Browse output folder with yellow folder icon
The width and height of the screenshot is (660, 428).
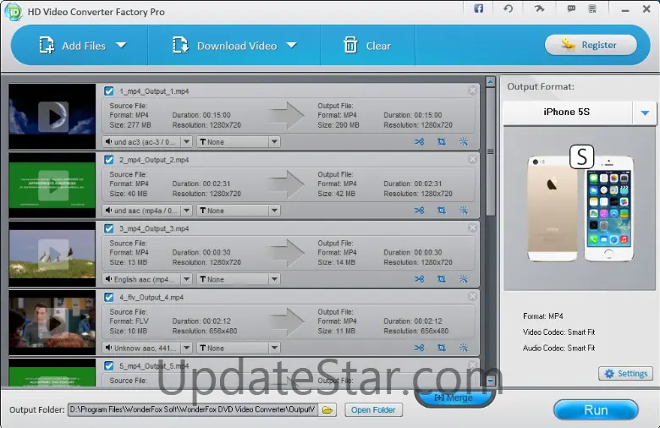pos(327,409)
